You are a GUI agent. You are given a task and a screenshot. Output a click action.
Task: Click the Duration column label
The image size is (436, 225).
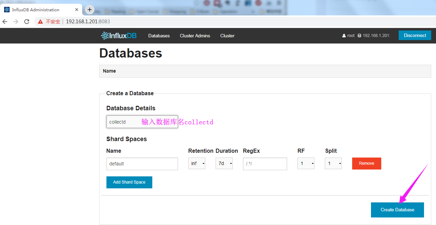227,151
